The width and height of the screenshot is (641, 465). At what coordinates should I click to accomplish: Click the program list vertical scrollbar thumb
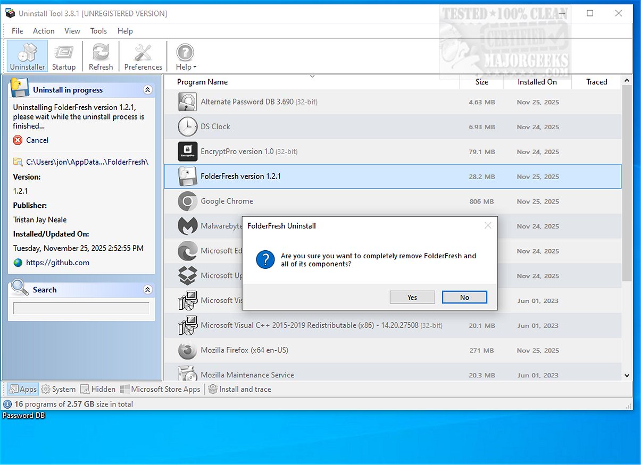(627, 183)
